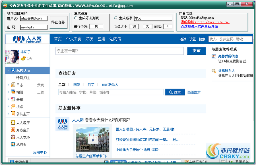Image resolution: width=256 pixels, height=165 pixels.
Task: Open 应用 in navigation bar
Action: pyautogui.click(x=101, y=39)
